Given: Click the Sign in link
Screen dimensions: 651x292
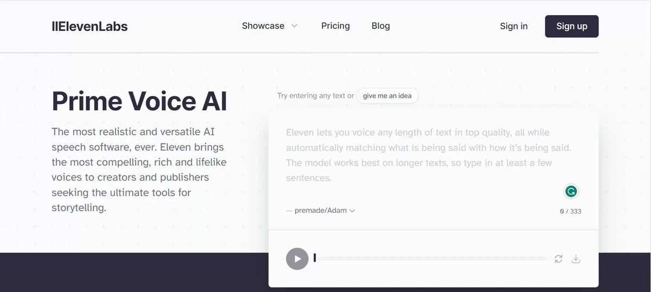Looking at the screenshot, I should point(514,26).
